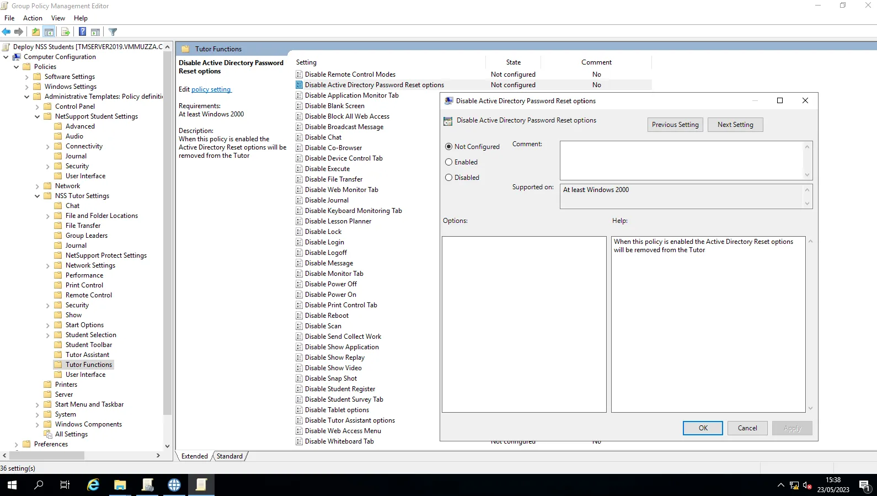
Task: Toggle the Show/Hide Console Tree icon
Action: pos(49,32)
